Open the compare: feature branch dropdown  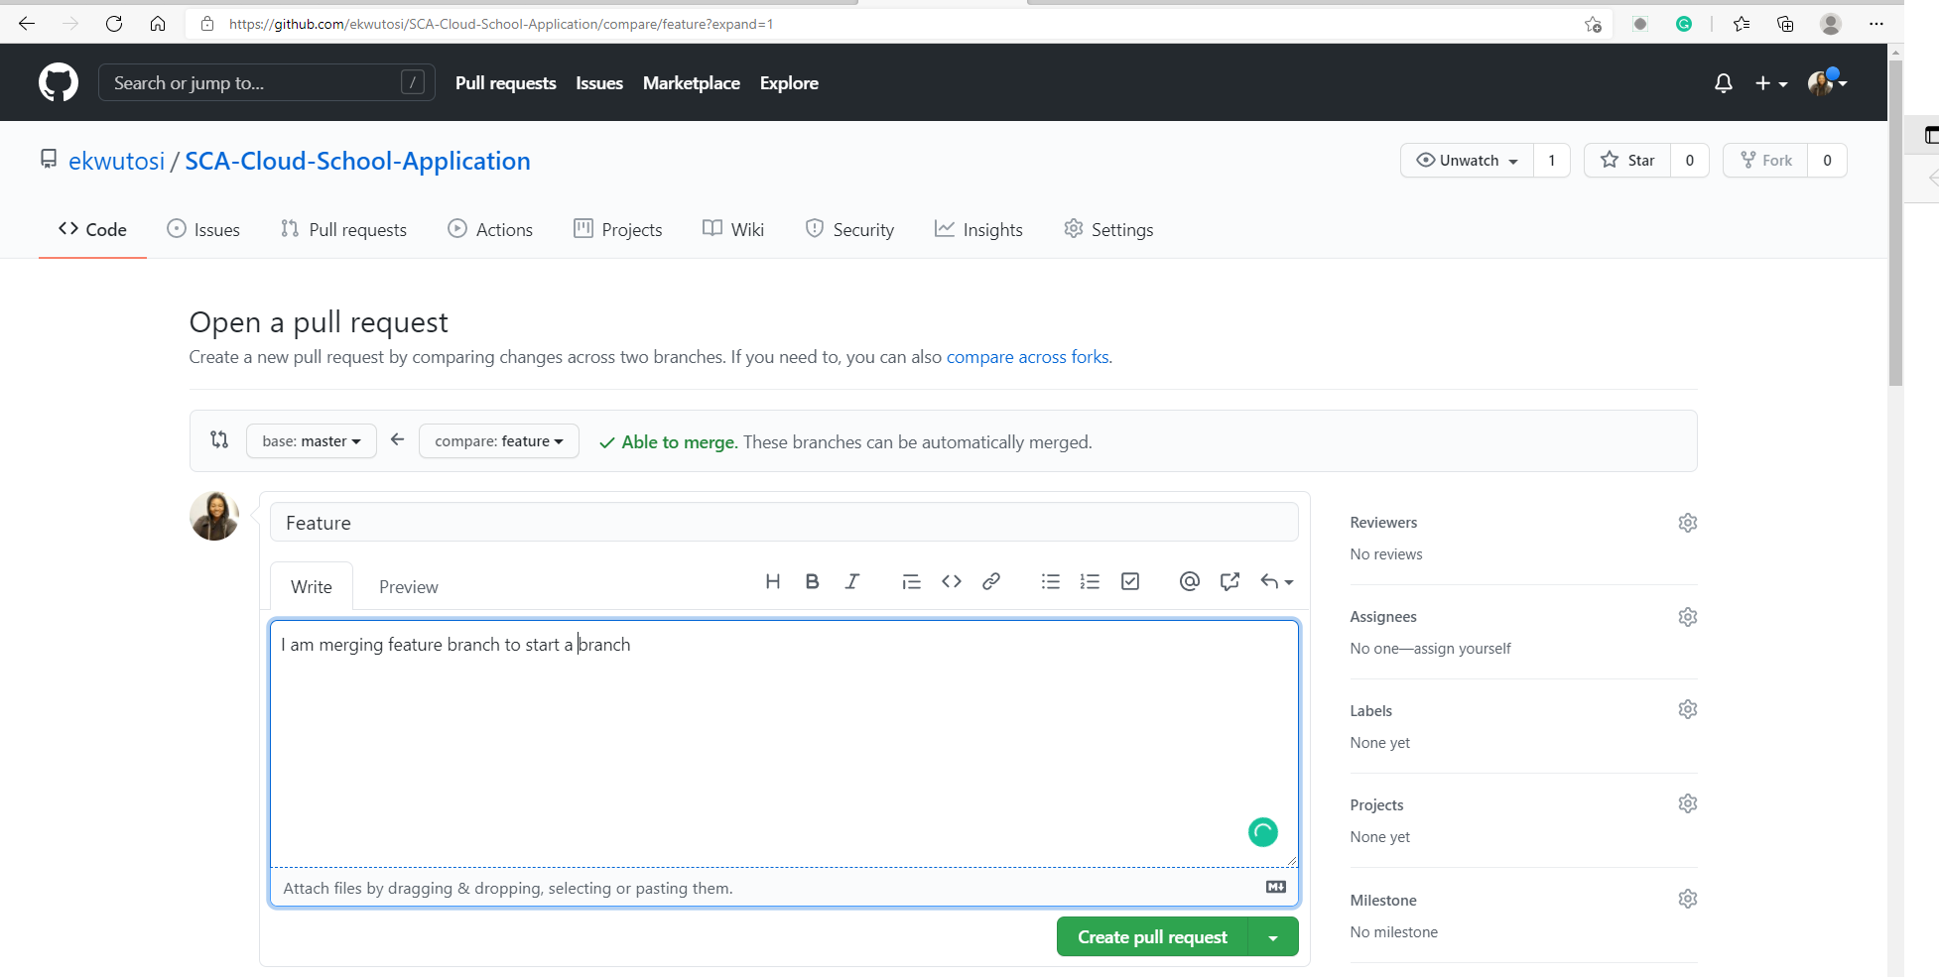499,441
